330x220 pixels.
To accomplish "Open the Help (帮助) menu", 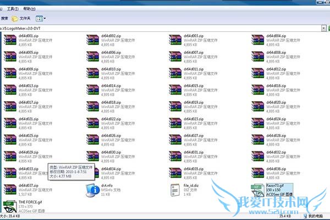I will pyautogui.click(x=29, y=9).
